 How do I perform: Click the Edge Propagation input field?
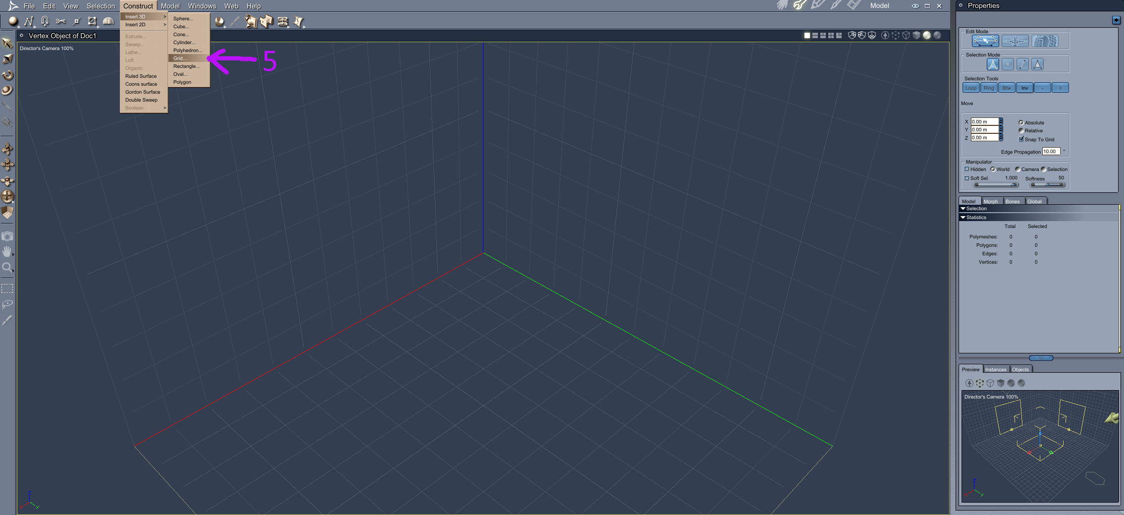pos(1051,152)
